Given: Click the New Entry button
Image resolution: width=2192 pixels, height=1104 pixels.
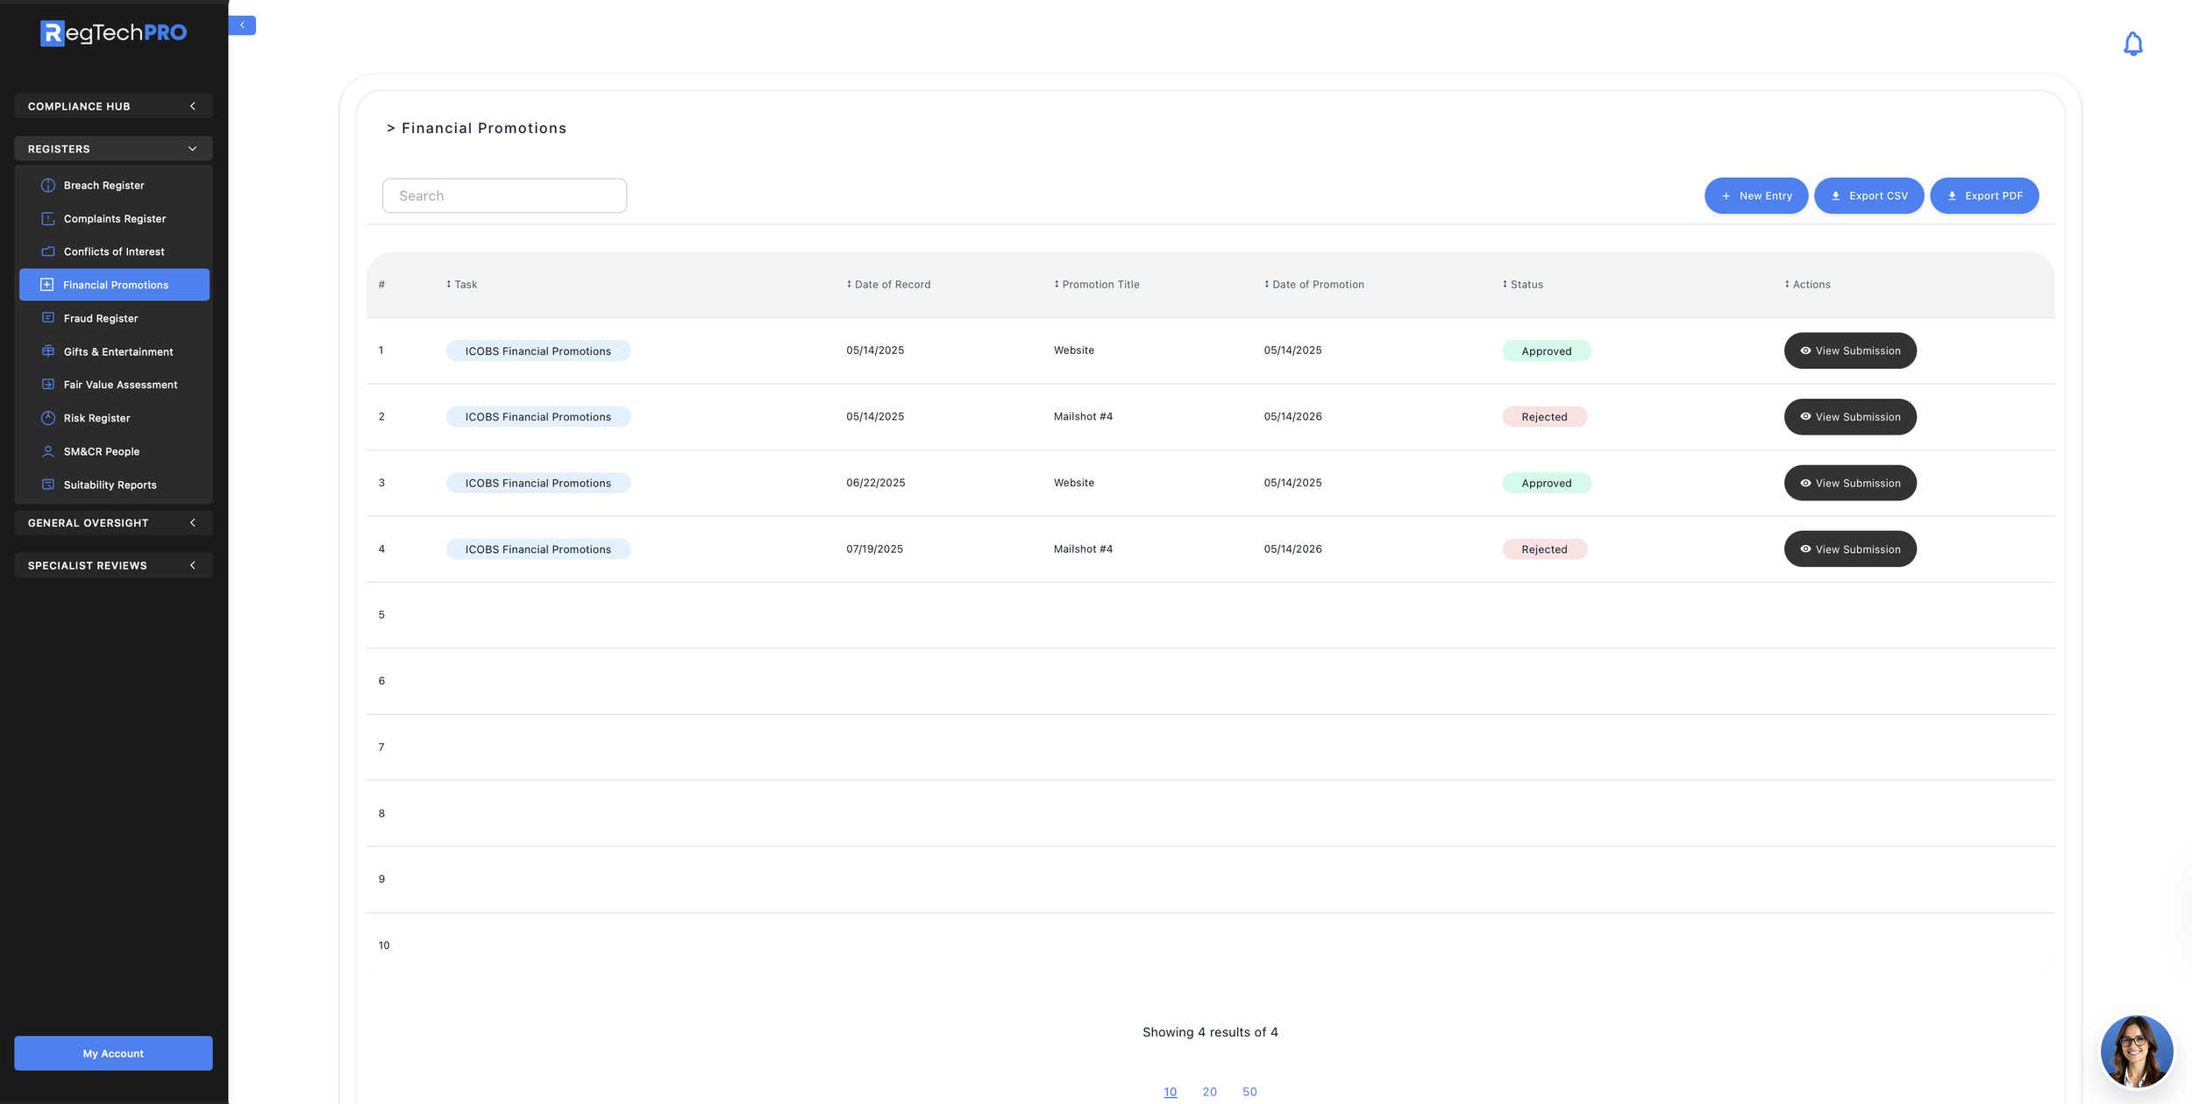Looking at the screenshot, I should [x=1755, y=196].
